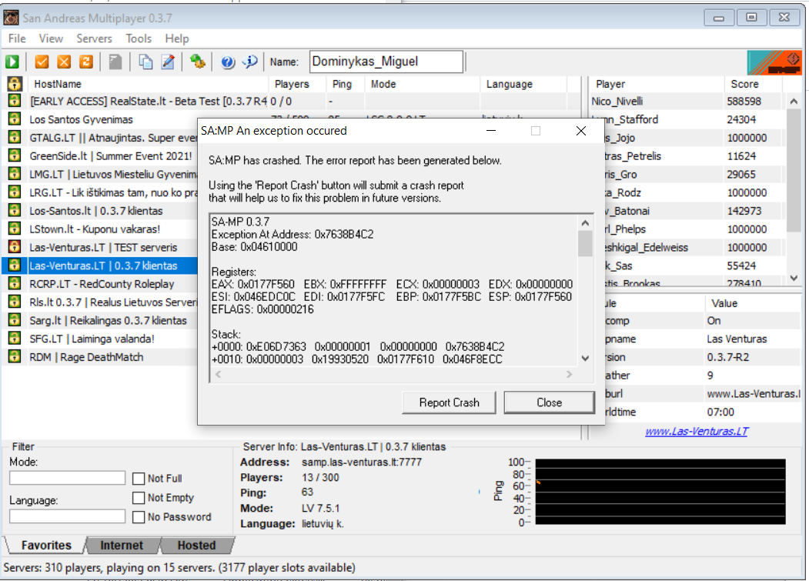Click lock icon beside Sarg.lt server
This screenshot has height=581, width=809.
pos(15,320)
